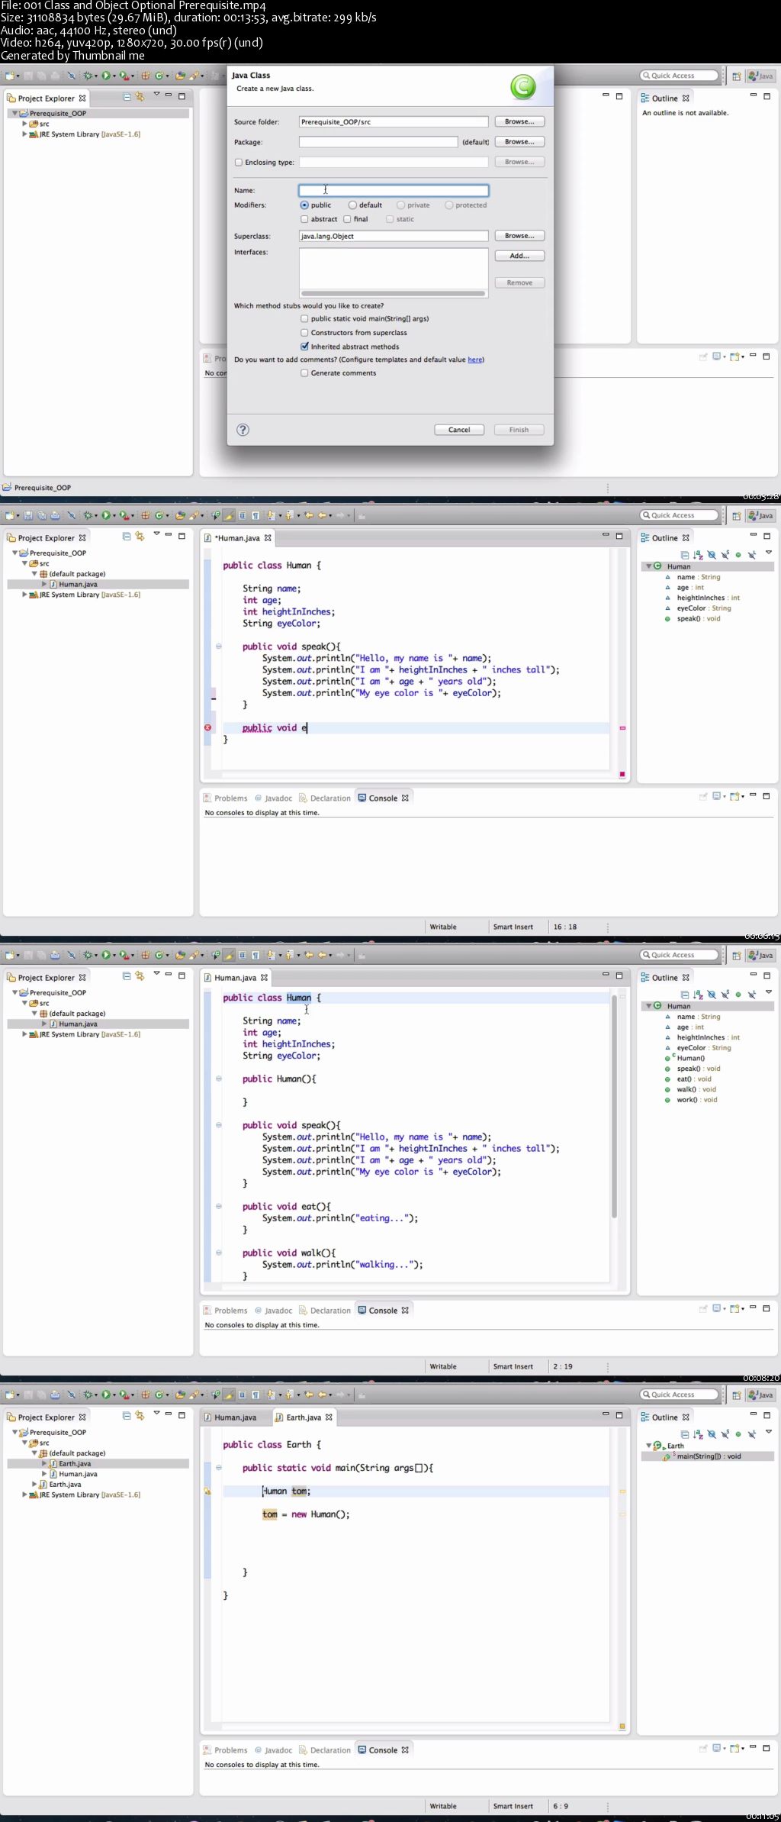Image resolution: width=781 pixels, height=1822 pixels.
Task: Click New Java Package icon in *Human.java frame toolbar
Action: [145, 515]
